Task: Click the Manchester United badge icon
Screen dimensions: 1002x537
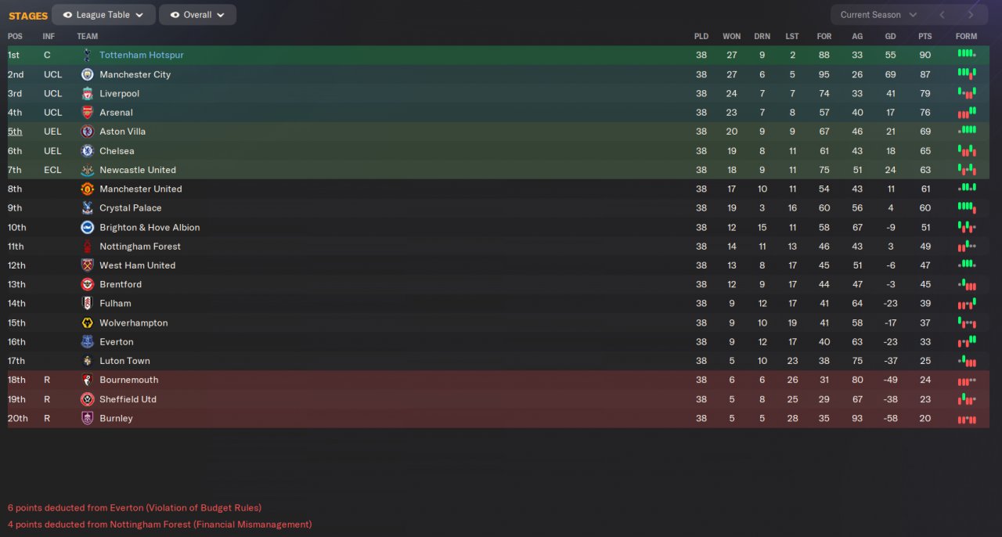Action: click(x=87, y=189)
